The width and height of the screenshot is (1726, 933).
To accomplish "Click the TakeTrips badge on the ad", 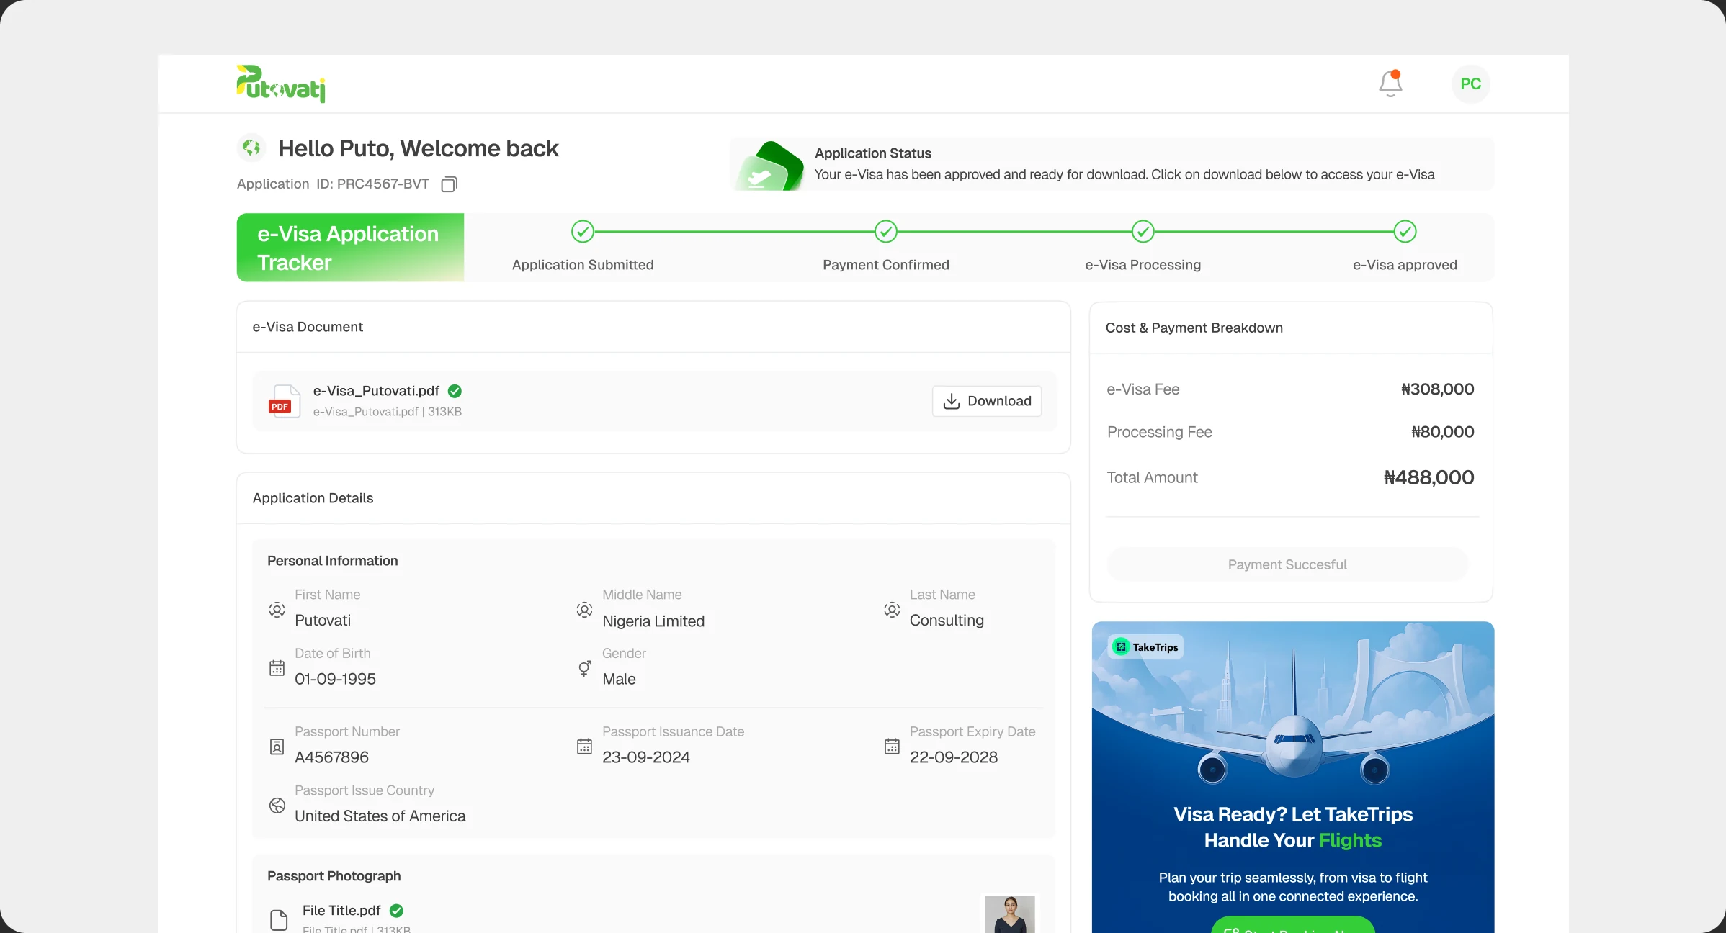I will pos(1146,647).
